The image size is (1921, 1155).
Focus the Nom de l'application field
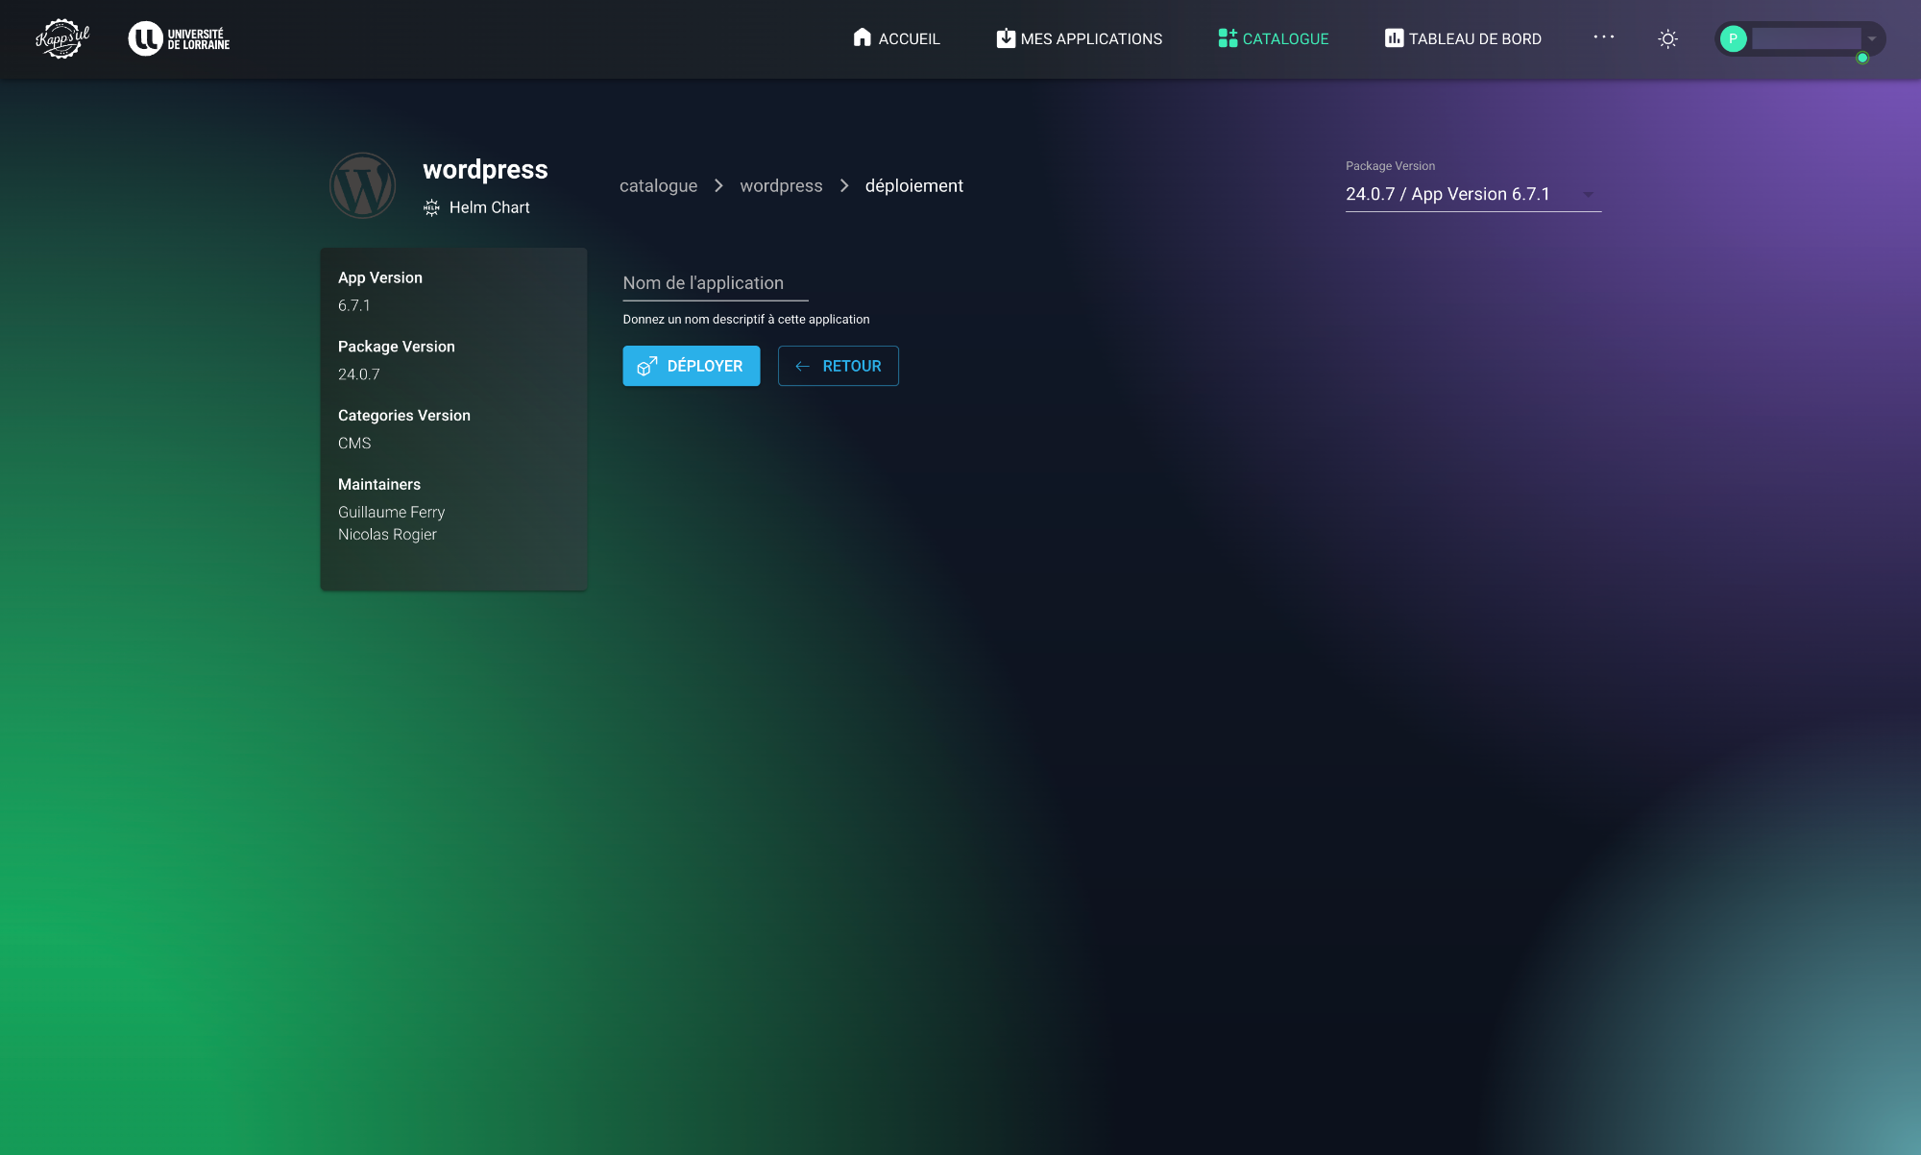pyautogui.click(x=715, y=284)
